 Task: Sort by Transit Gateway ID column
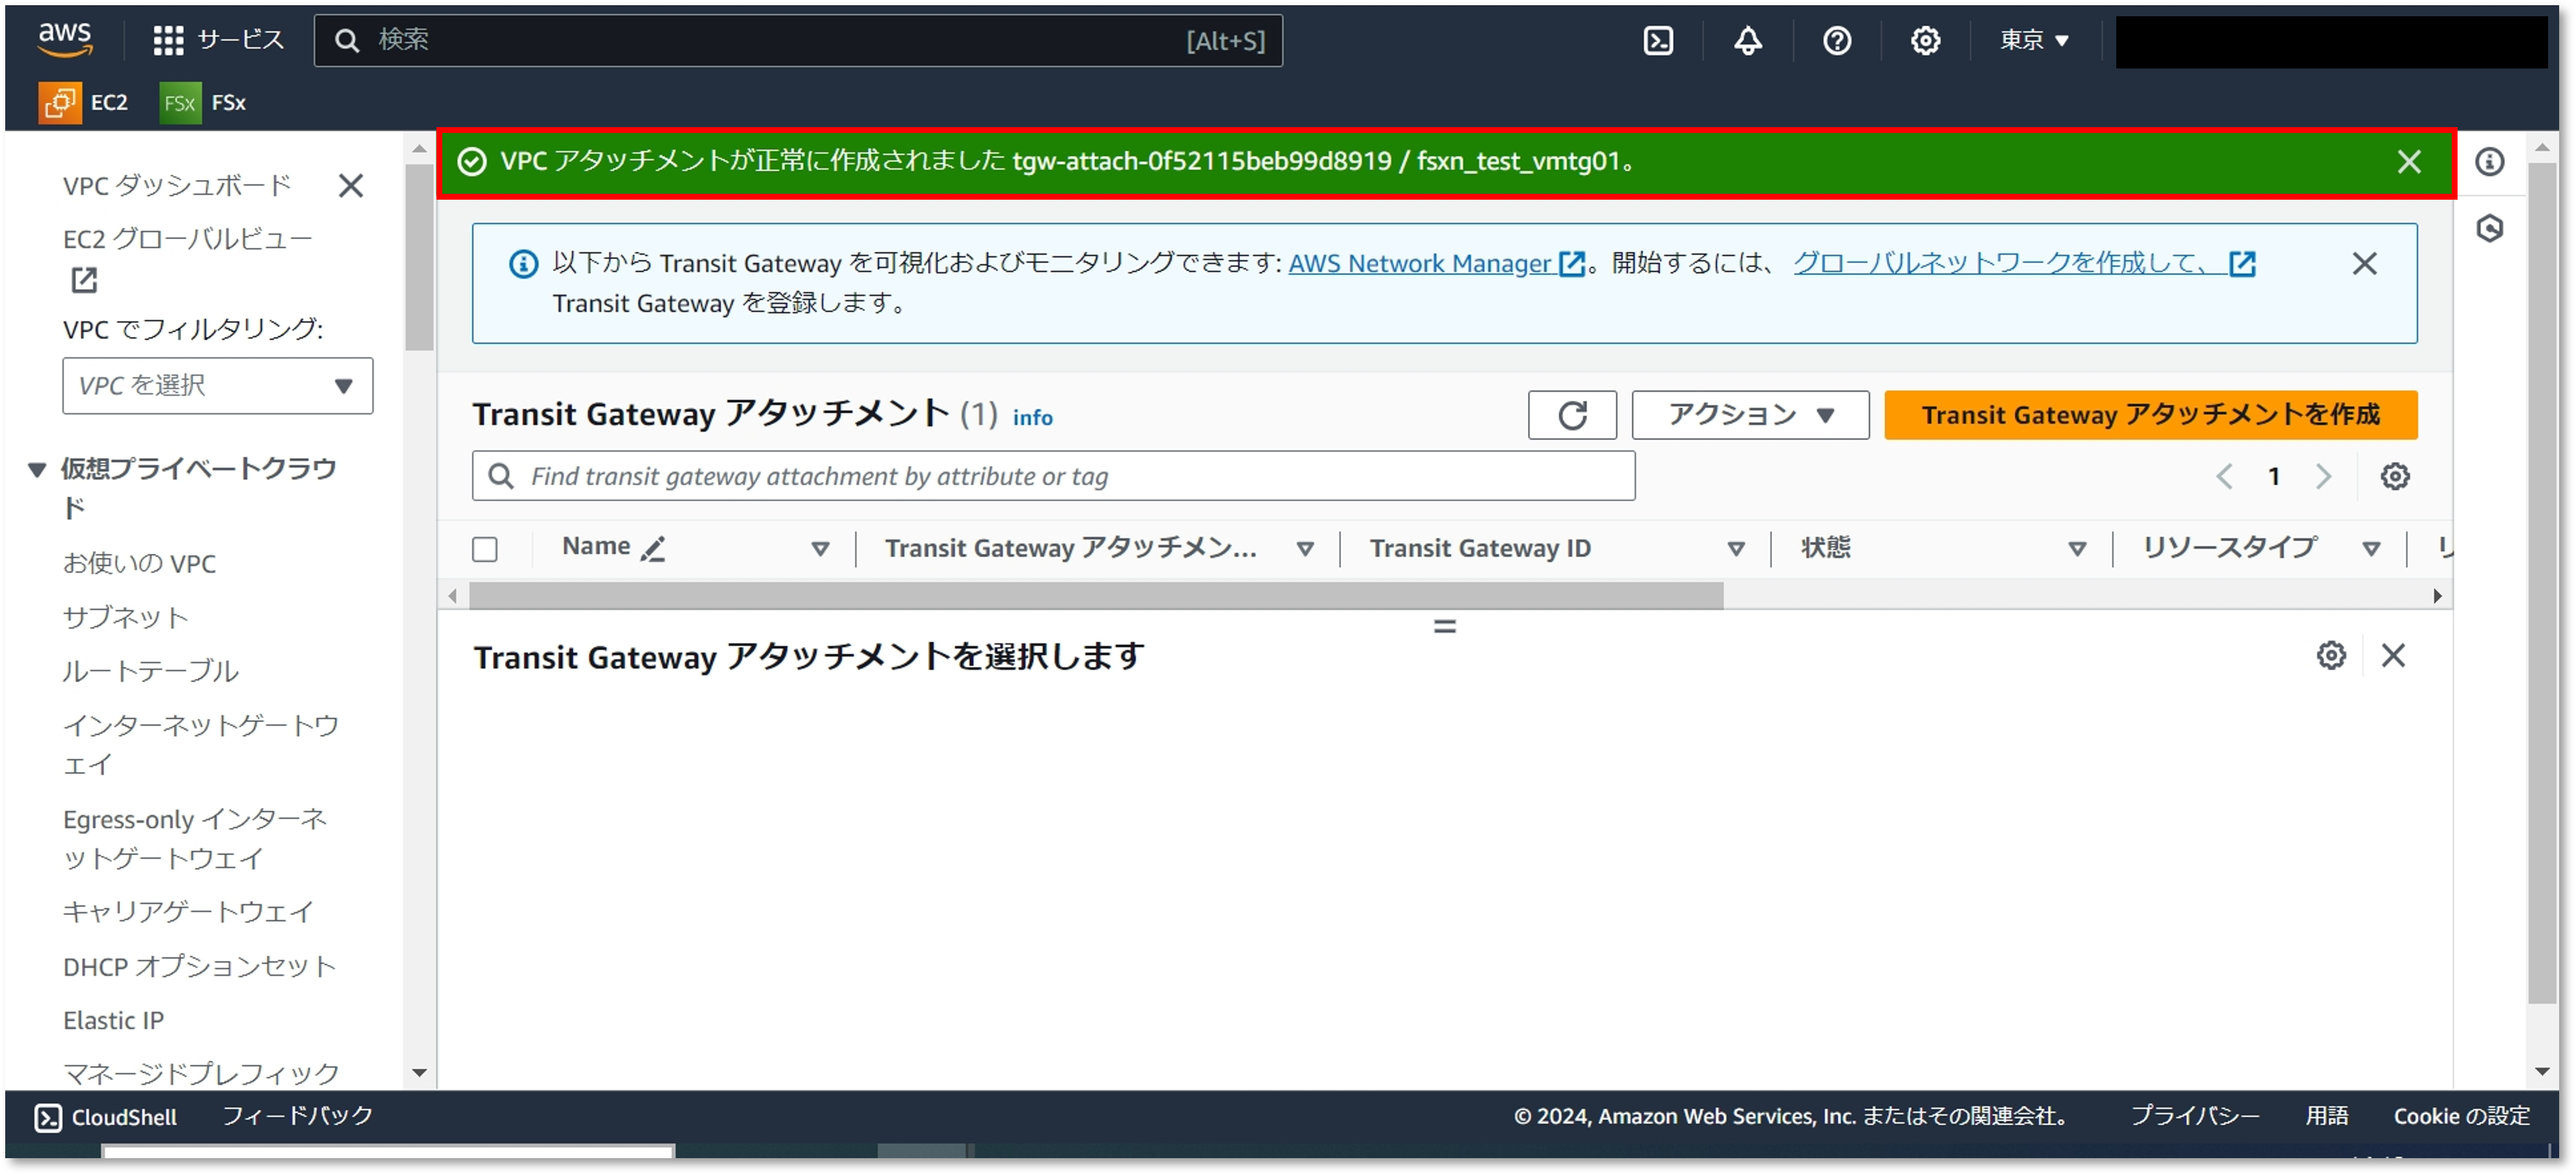(1735, 548)
